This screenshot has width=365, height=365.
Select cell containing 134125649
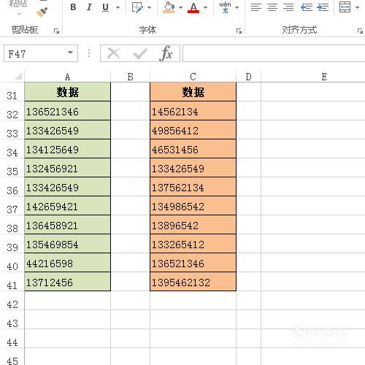(67, 149)
